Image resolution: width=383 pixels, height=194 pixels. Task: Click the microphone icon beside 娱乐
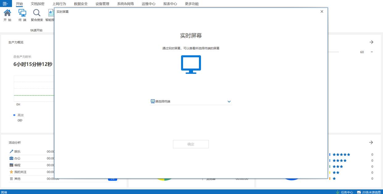click(x=11, y=152)
